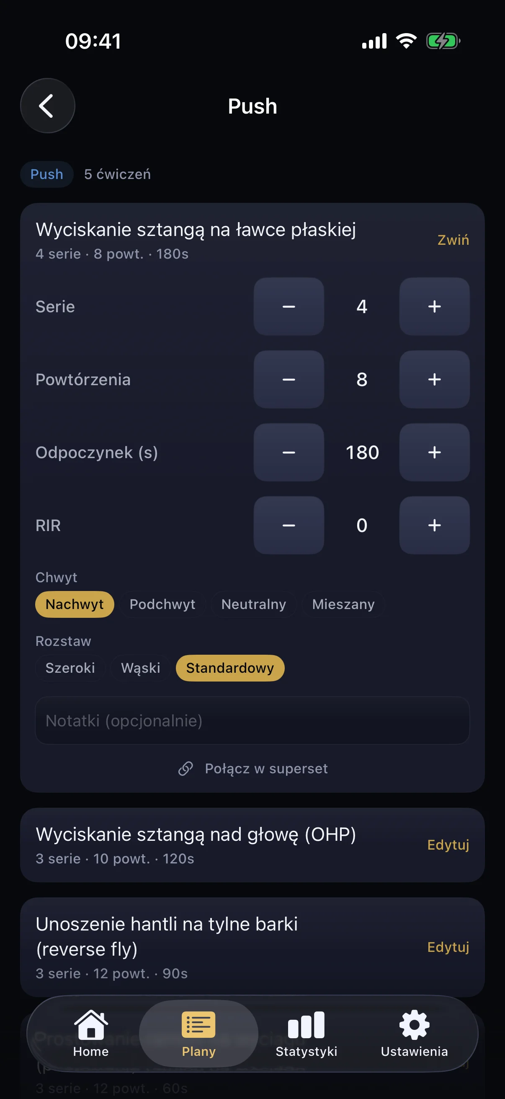Decrease RIR value
505x1099 pixels.
289,525
